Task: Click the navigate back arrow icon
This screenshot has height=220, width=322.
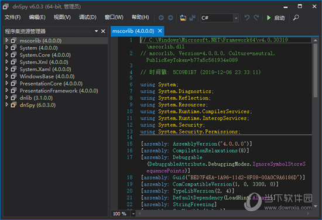Action: click(161, 18)
